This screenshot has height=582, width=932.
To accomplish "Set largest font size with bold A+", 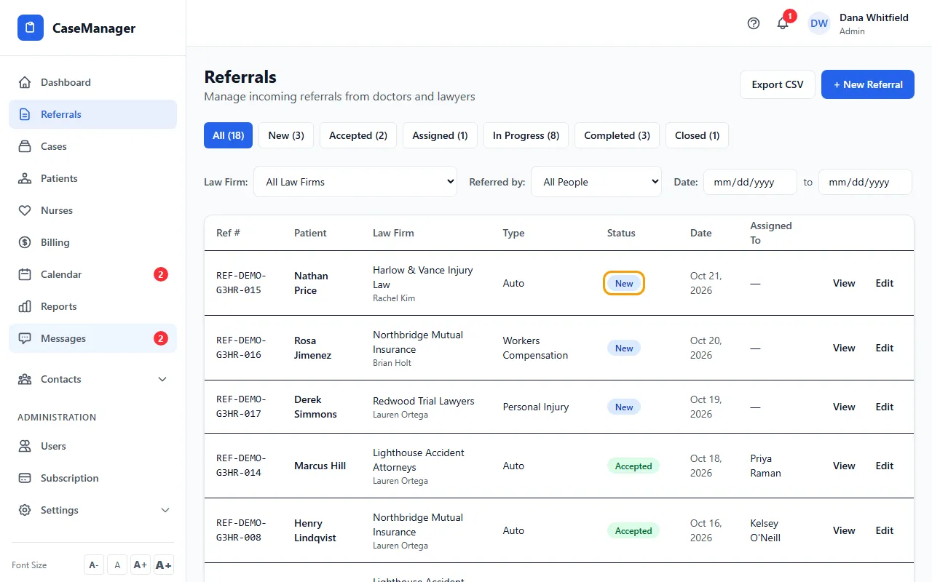I will (164, 565).
